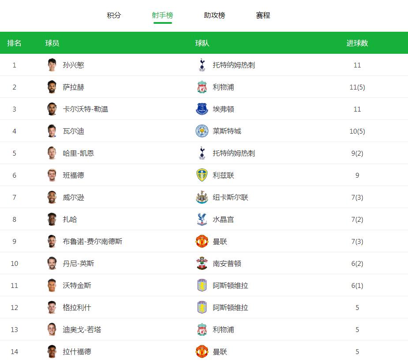This screenshot has width=408, height=362.
Task: Click the Newcastle United club crest
Action: click(202, 197)
